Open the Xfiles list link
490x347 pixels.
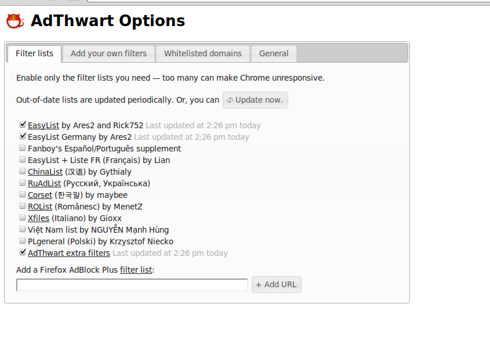tap(38, 218)
